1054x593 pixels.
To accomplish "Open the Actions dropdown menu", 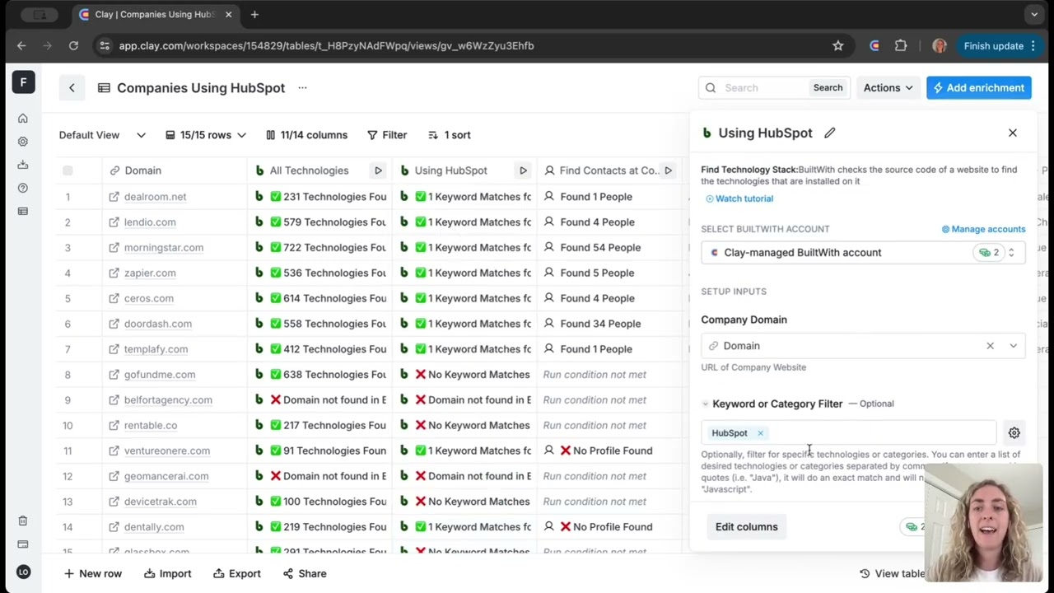I will 888,88.
